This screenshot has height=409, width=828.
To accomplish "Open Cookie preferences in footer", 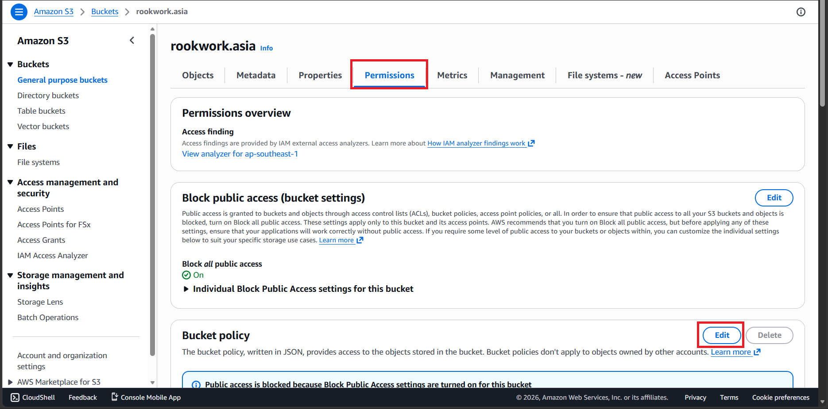I will pyautogui.click(x=781, y=397).
